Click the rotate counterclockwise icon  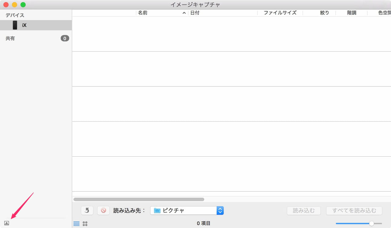pyautogui.click(x=87, y=210)
